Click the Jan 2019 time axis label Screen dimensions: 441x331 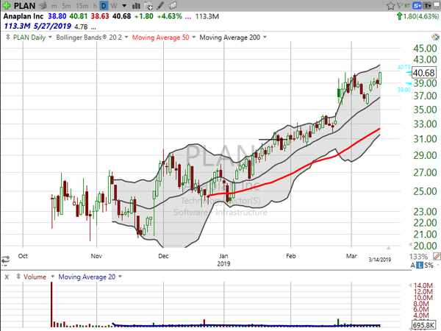(223, 260)
